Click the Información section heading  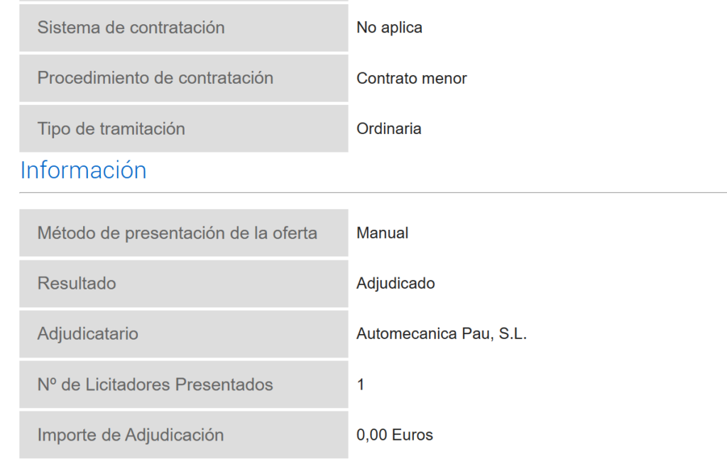point(84,170)
